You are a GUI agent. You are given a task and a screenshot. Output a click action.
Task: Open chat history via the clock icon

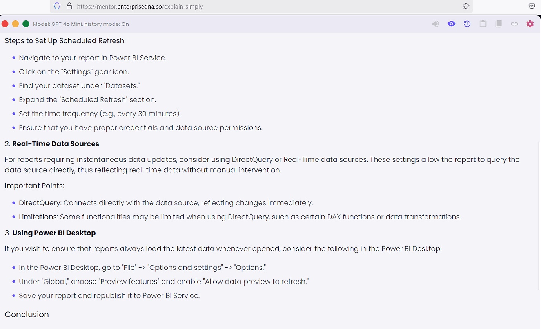coord(467,23)
